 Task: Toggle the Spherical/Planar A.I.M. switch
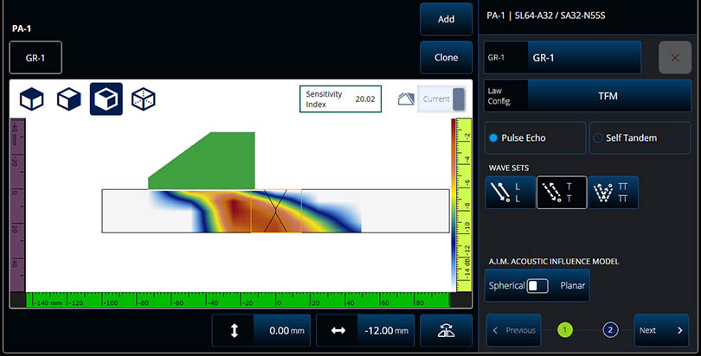(x=537, y=285)
